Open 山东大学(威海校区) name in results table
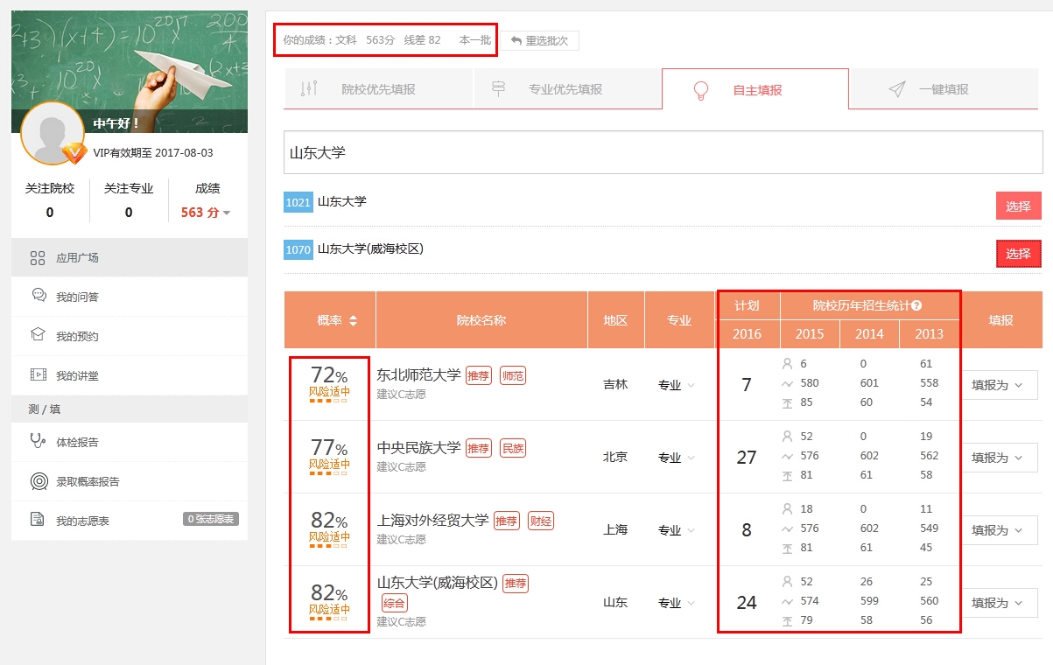The image size is (1053, 665). click(x=437, y=583)
